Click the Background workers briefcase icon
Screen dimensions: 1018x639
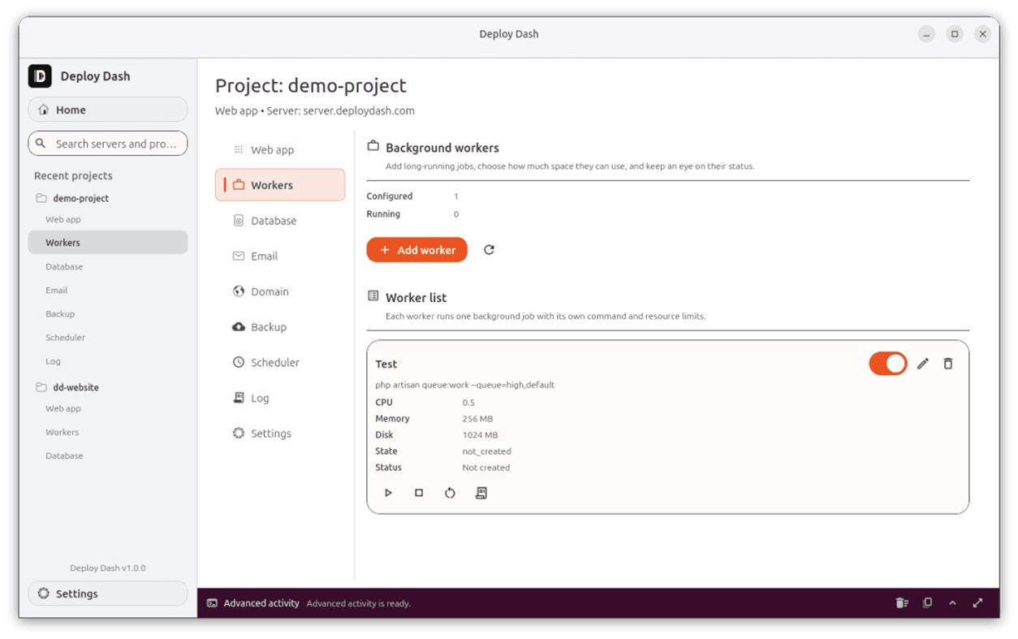(373, 146)
